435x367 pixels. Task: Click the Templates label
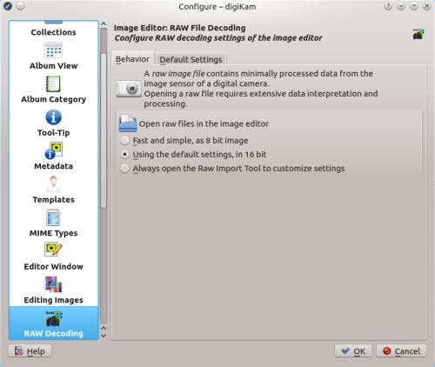pos(53,200)
